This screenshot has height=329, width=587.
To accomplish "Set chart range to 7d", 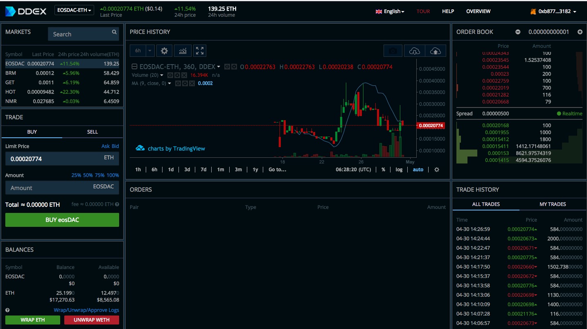I will [x=203, y=170].
